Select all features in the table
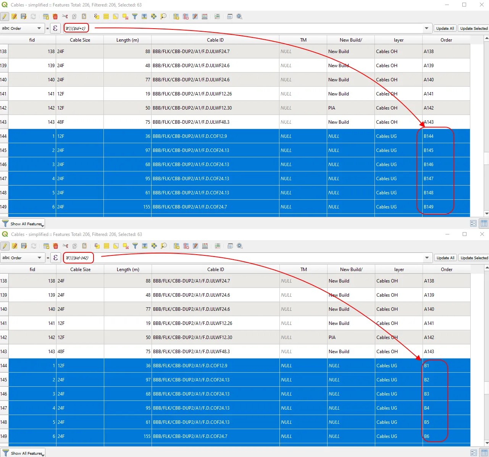 [106, 16]
